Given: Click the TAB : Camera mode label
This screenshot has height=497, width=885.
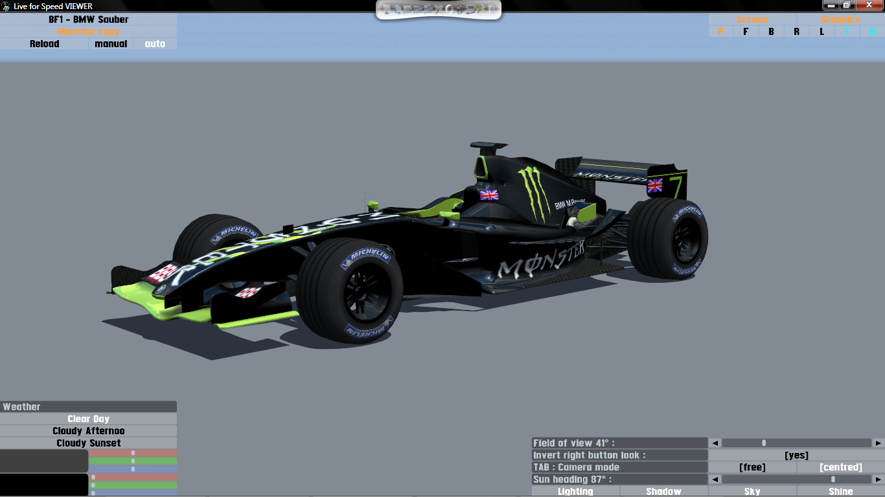Looking at the screenshot, I should pos(619,467).
